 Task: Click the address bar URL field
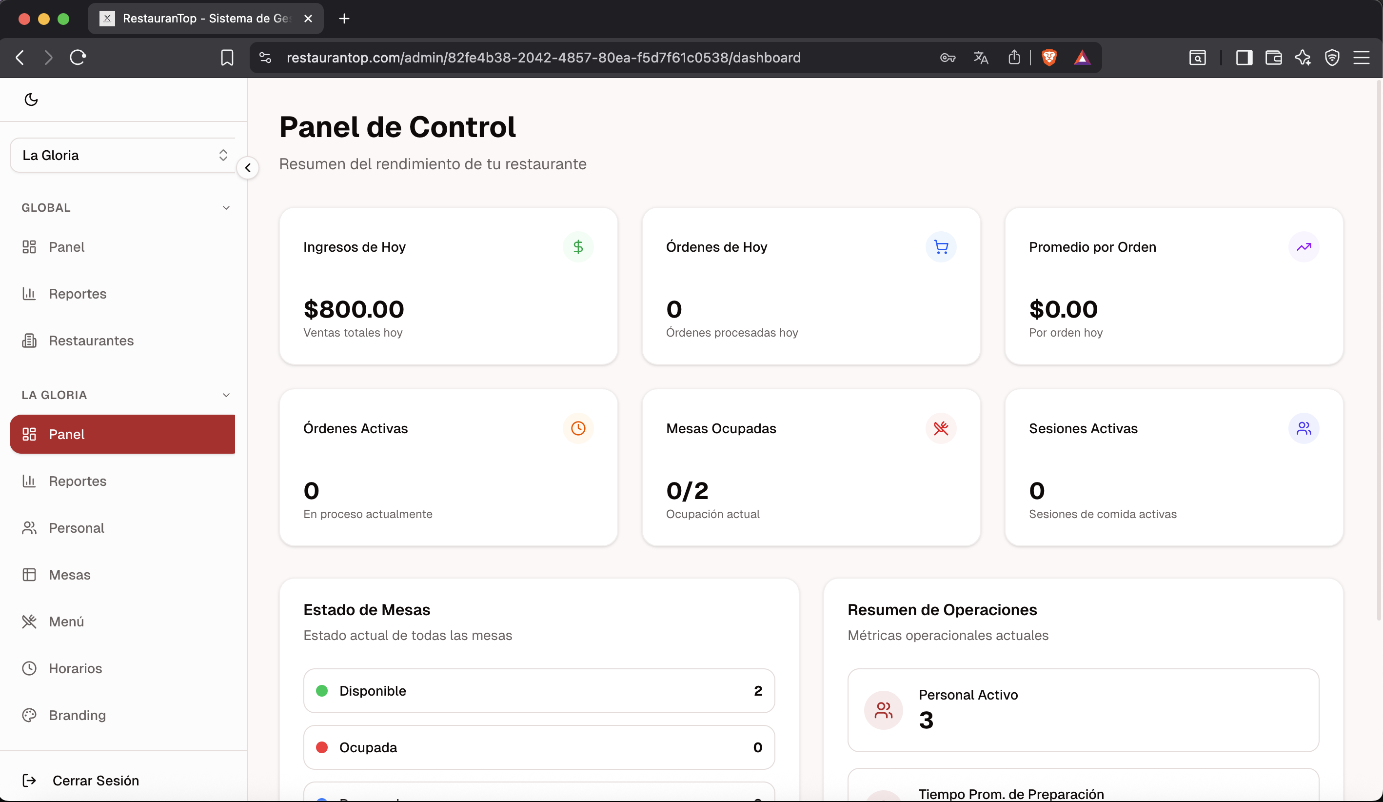[x=543, y=57]
